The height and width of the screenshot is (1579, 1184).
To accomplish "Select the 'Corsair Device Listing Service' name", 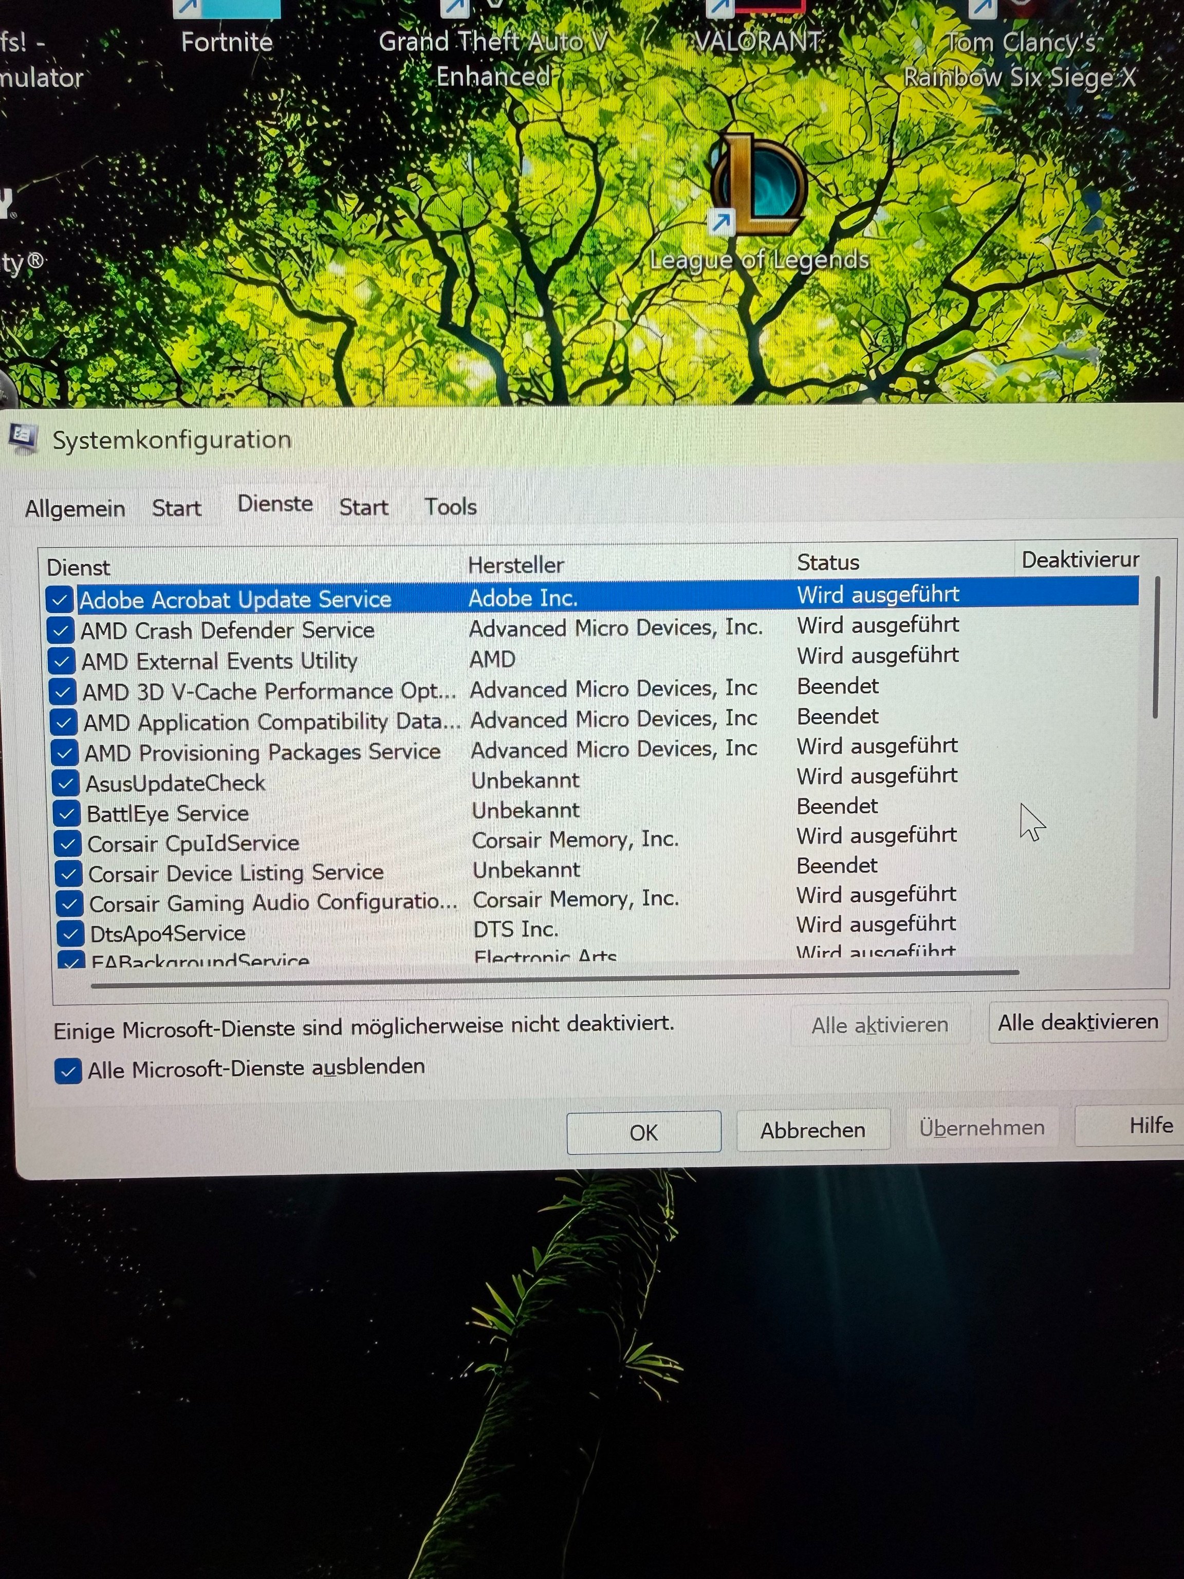I will coord(236,873).
